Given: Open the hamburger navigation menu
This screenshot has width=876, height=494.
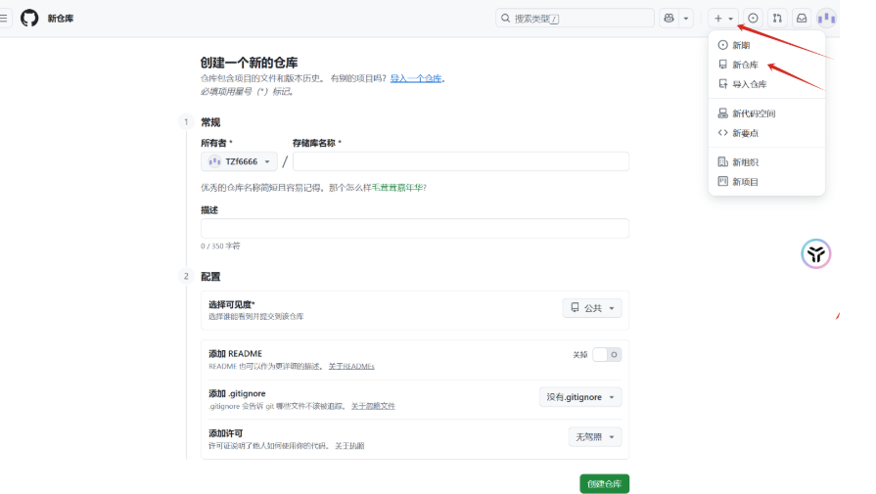Looking at the screenshot, I should (x=3, y=18).
